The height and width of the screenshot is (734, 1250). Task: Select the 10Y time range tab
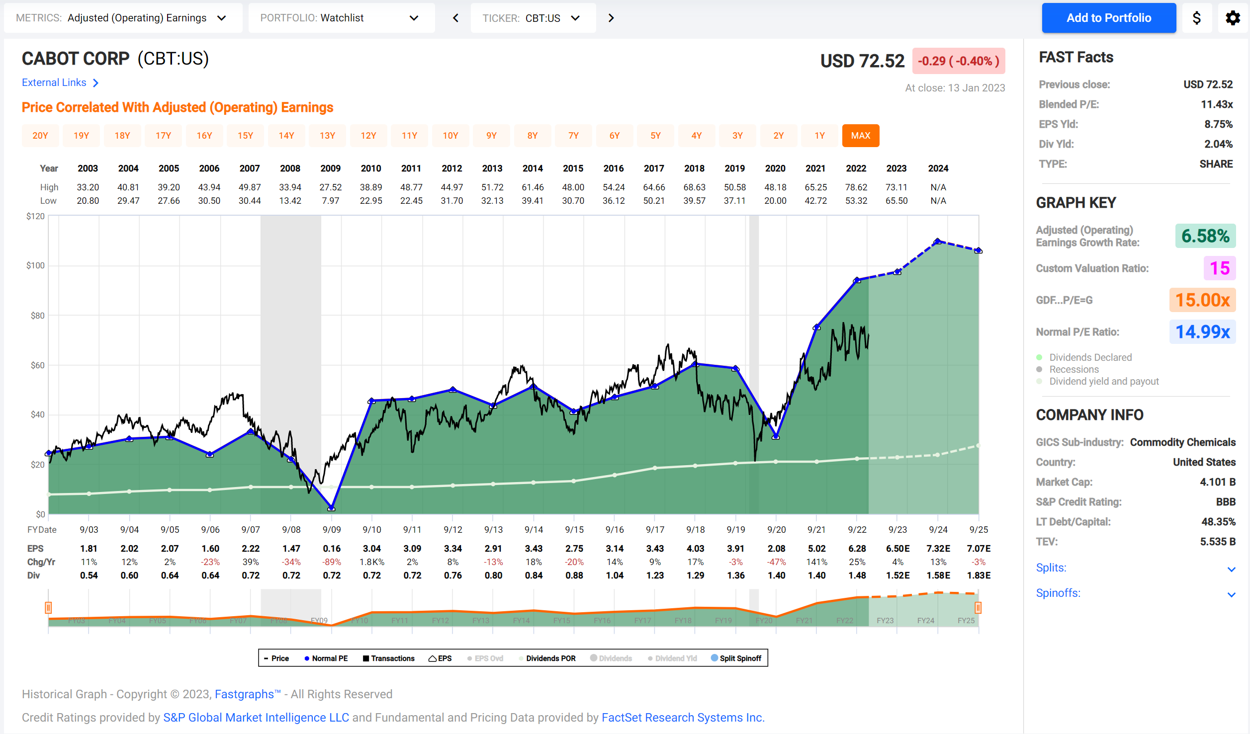pyautogui.click(x=450, y=136)
